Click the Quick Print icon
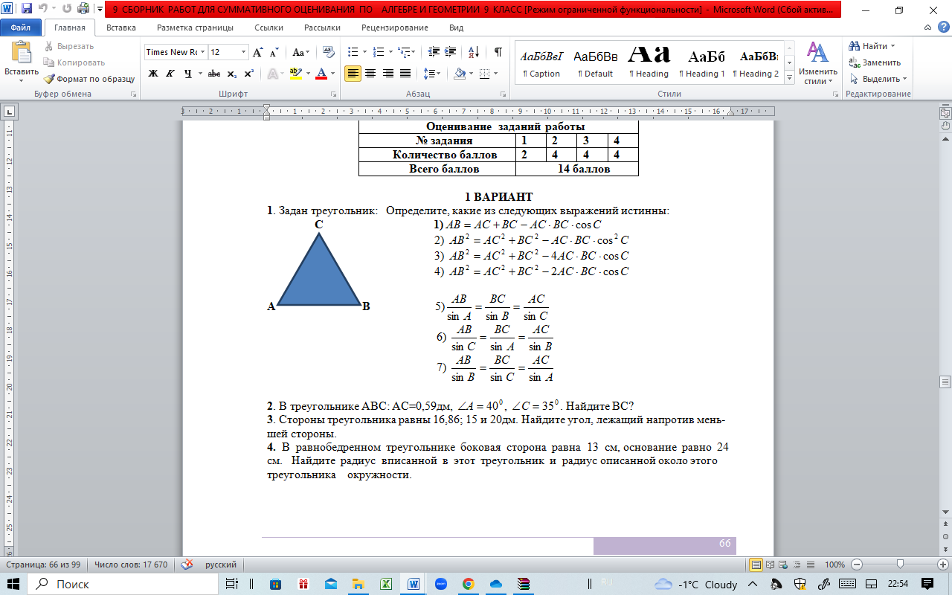The height and width of the screenshot is (595, 952). [x=83, y=9]
